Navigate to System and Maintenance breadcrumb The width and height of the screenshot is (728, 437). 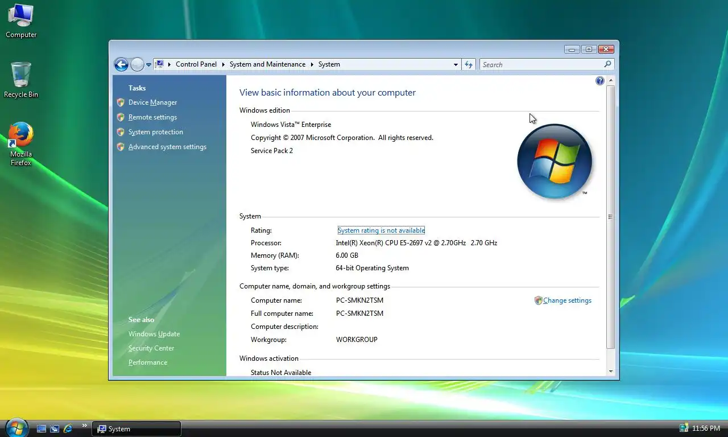point(267,64)
